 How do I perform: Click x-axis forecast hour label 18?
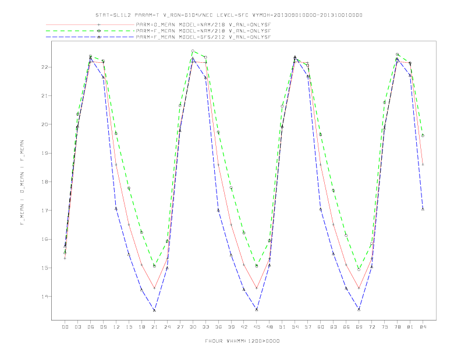point(141,327)
